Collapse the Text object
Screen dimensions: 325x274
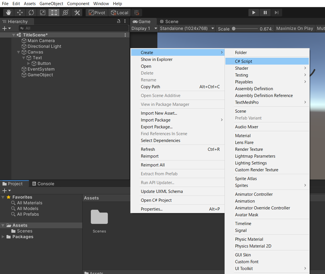pos(23,58)
